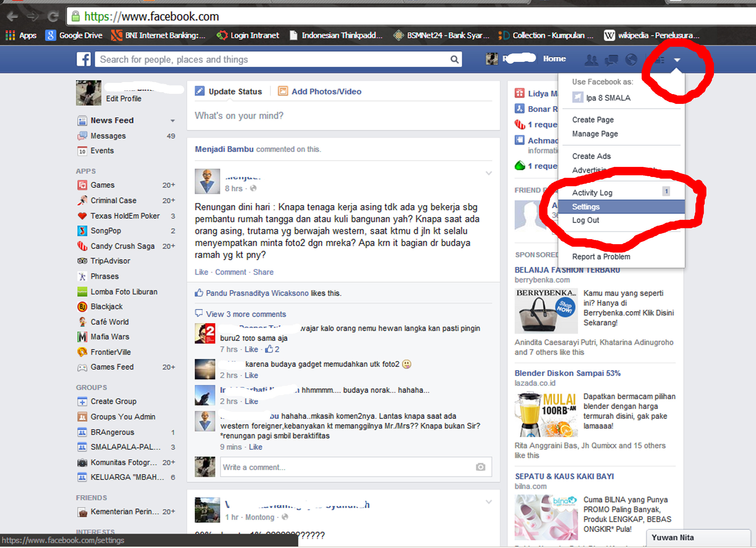Screen dimensions: 756x548
Task: Expand the News Feed sort arrow
Action: coord(173,121)
